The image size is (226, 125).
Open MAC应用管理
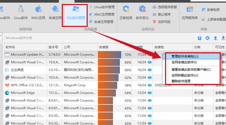[102, 15]
